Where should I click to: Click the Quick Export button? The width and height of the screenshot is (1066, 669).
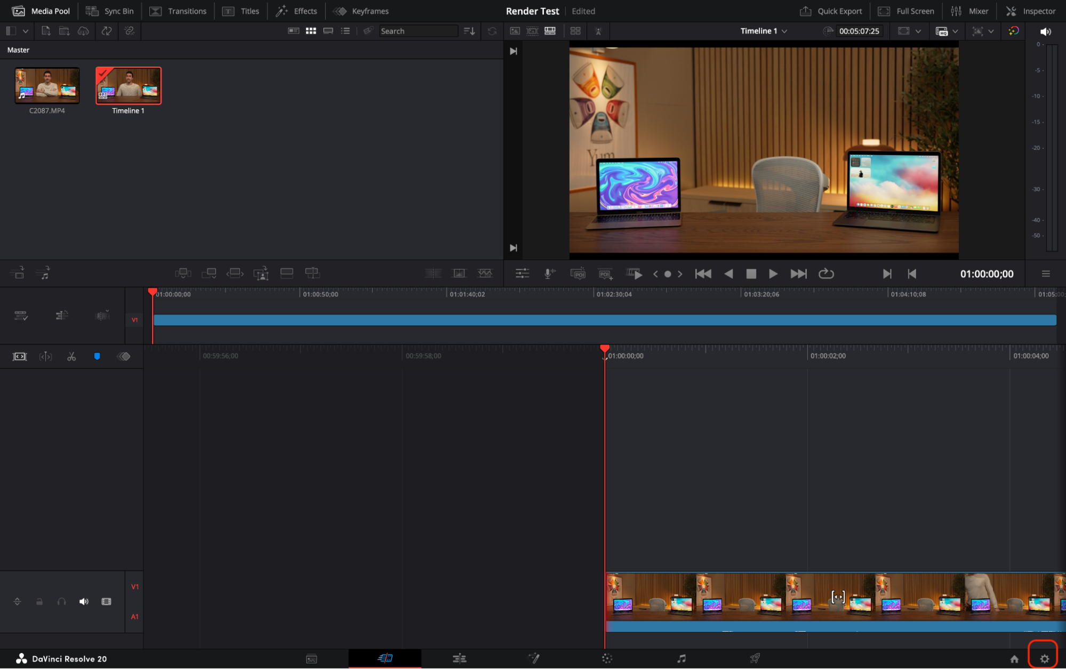point(831,11)
